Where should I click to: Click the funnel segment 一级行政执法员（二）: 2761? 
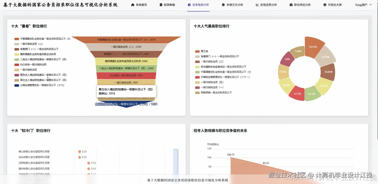click(x=126, y=47)
